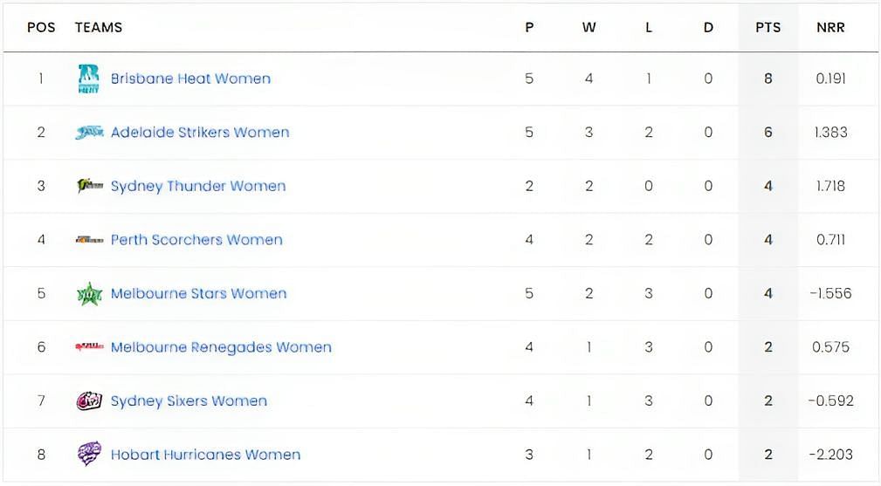Screen dimensions: 881x486
Task: Click the Sydney Thunder Women team logo
Action: pyautogui.click(x=90, y=185)
